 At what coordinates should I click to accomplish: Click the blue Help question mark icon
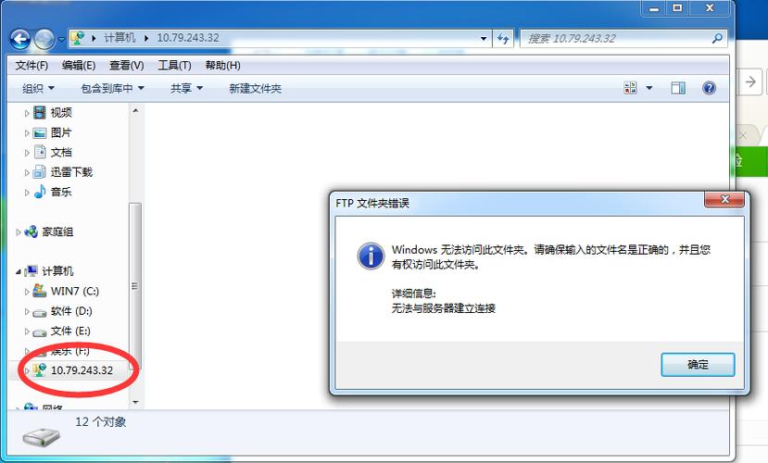[x=709, y=88]
